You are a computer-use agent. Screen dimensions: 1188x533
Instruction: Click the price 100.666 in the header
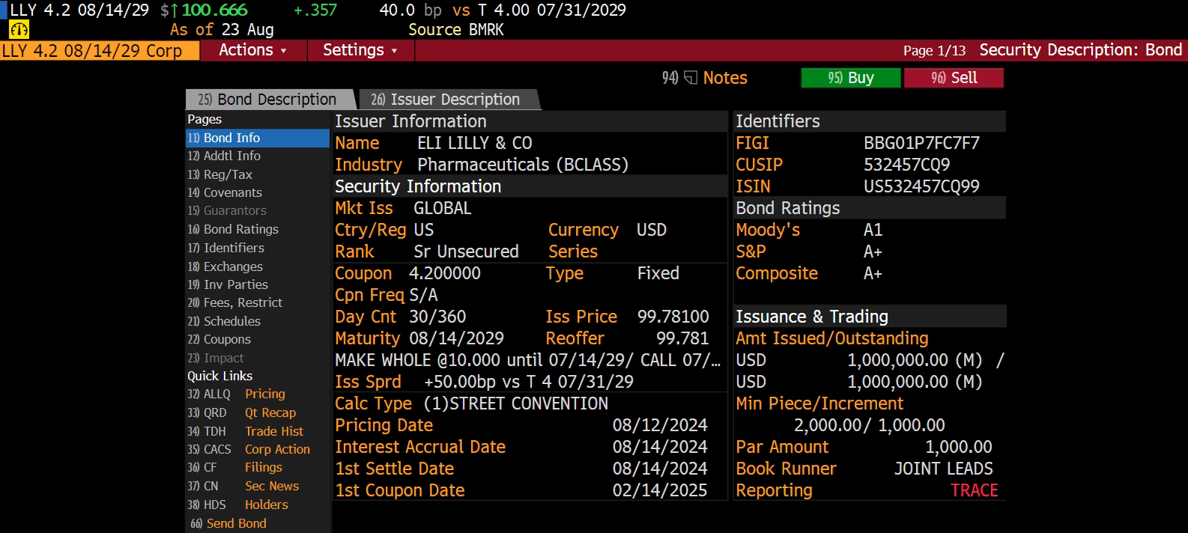point(214,10)
